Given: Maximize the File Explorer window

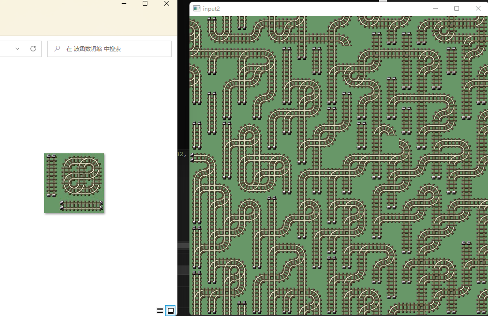Looking at the screenshot, I should pyautogui.click(x=145, y=4).
